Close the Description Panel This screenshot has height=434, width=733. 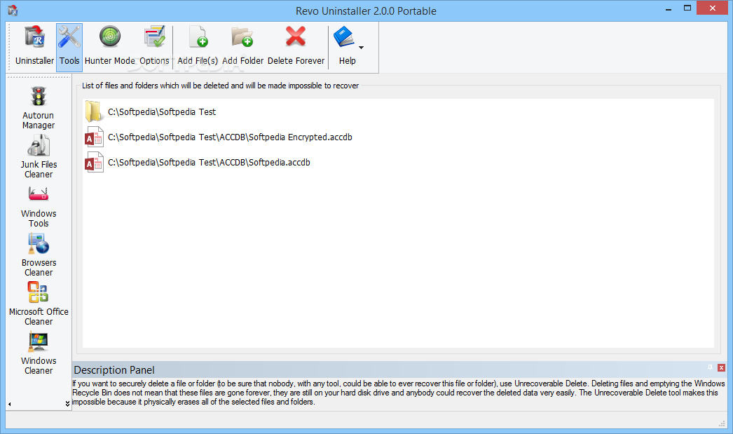coord(721,368)
